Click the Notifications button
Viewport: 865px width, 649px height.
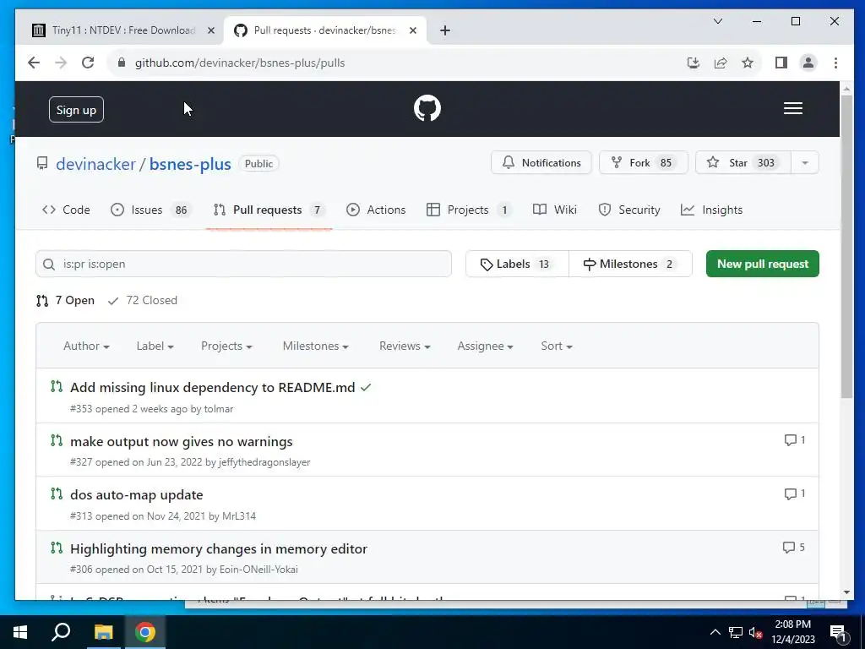tap(541, 163)
